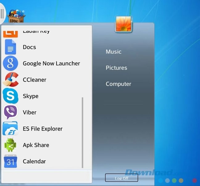Viewport: 200px width, 186px height.
Task: Select the Google Now Launcher label
Action: (x=52, y=64)
